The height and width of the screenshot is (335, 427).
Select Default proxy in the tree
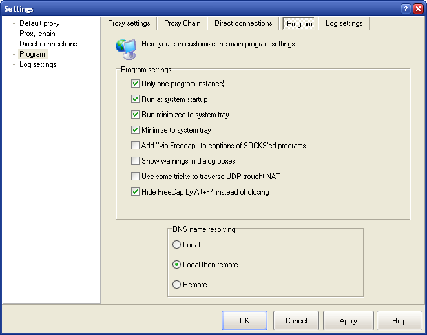[39, 23]
